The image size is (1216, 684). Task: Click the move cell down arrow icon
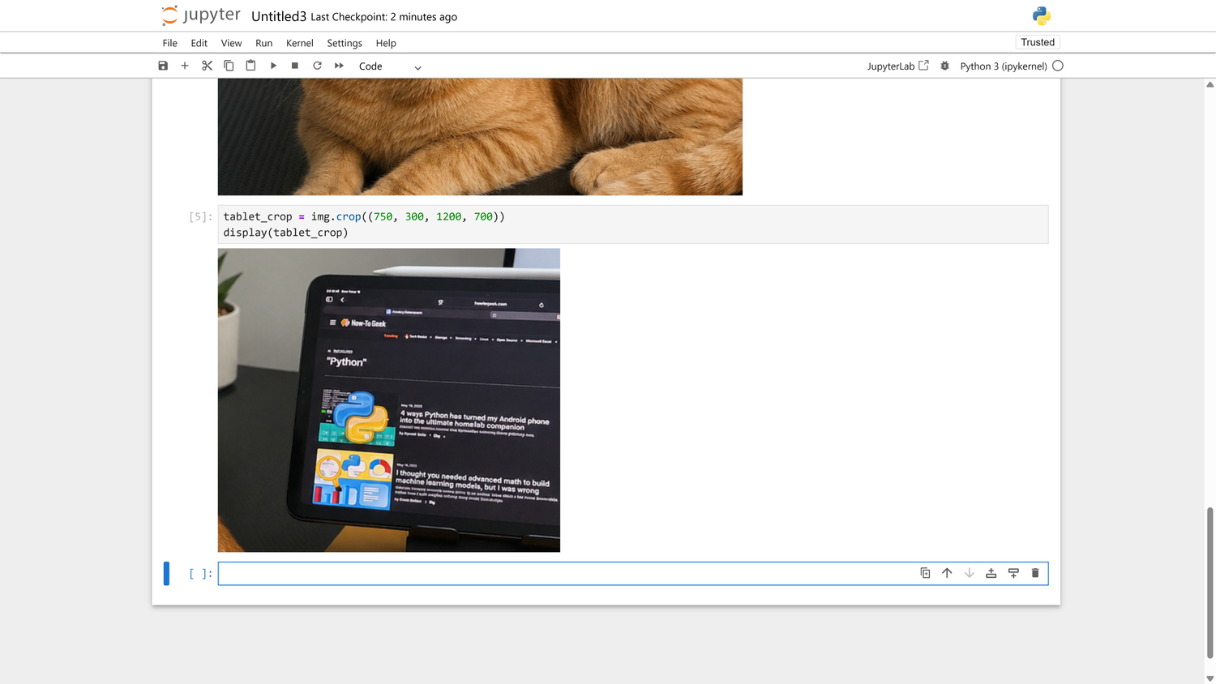[x=969, y=573]
